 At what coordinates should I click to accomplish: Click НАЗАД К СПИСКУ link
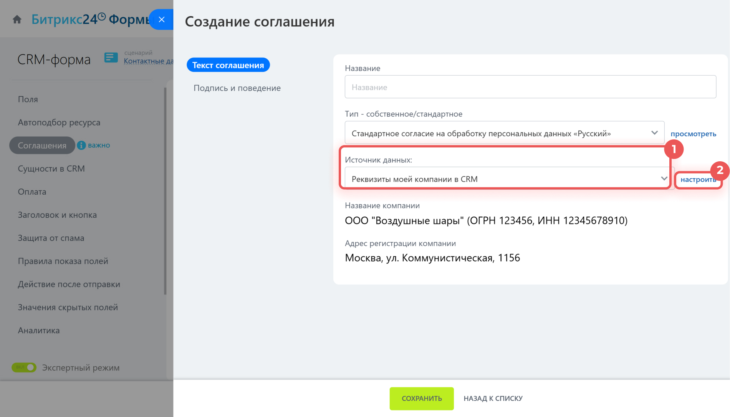pos(493,398)
